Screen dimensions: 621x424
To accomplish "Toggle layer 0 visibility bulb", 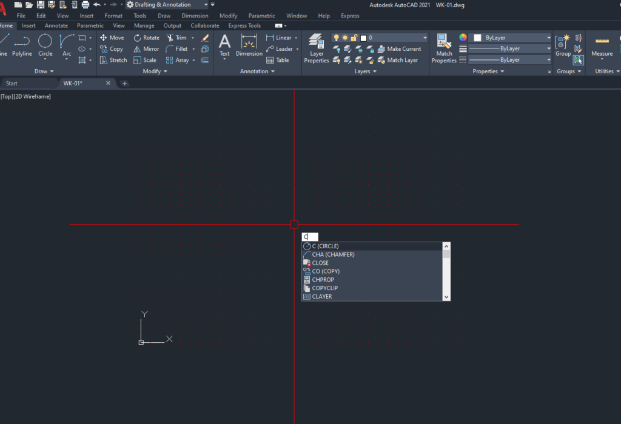I will tap(337, 37).
